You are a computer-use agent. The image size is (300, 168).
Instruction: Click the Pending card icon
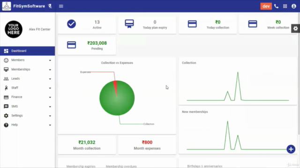(x=71, y=45)
